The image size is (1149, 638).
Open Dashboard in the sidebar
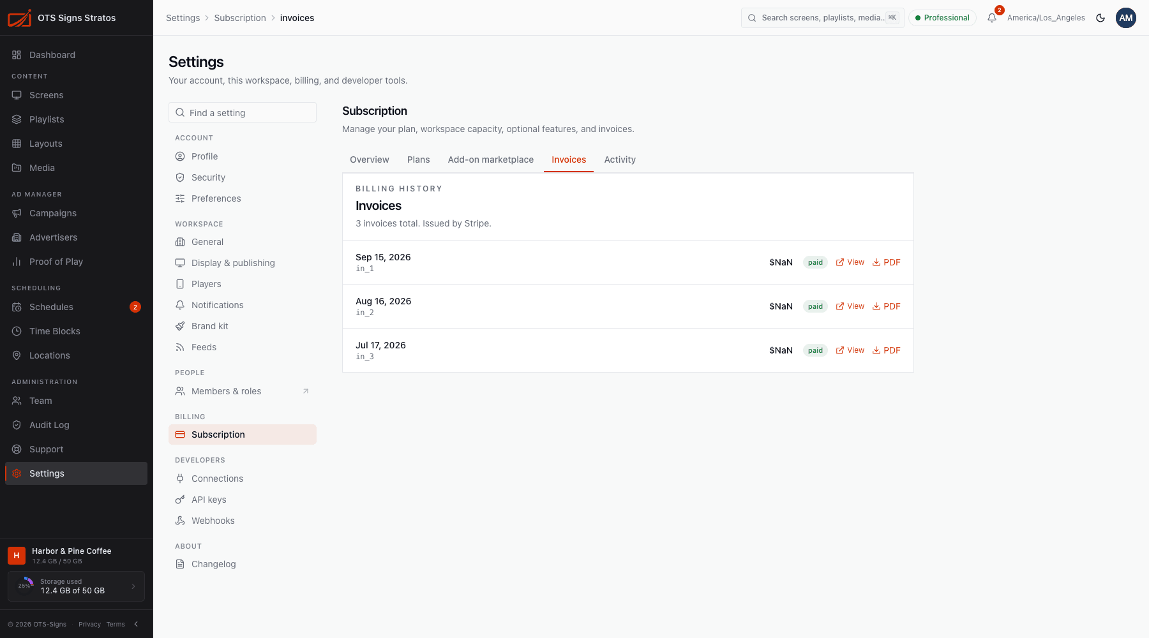point(76,55)
